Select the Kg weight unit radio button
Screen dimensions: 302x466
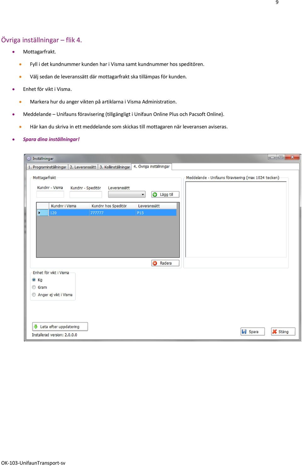coord(34,280)
